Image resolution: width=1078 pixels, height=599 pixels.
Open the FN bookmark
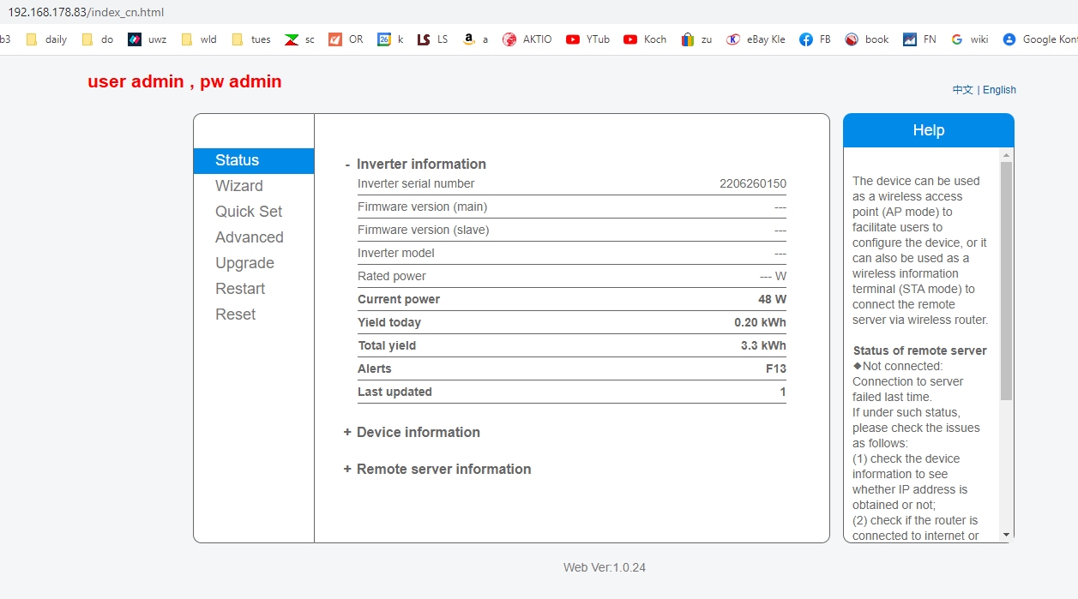919,39
